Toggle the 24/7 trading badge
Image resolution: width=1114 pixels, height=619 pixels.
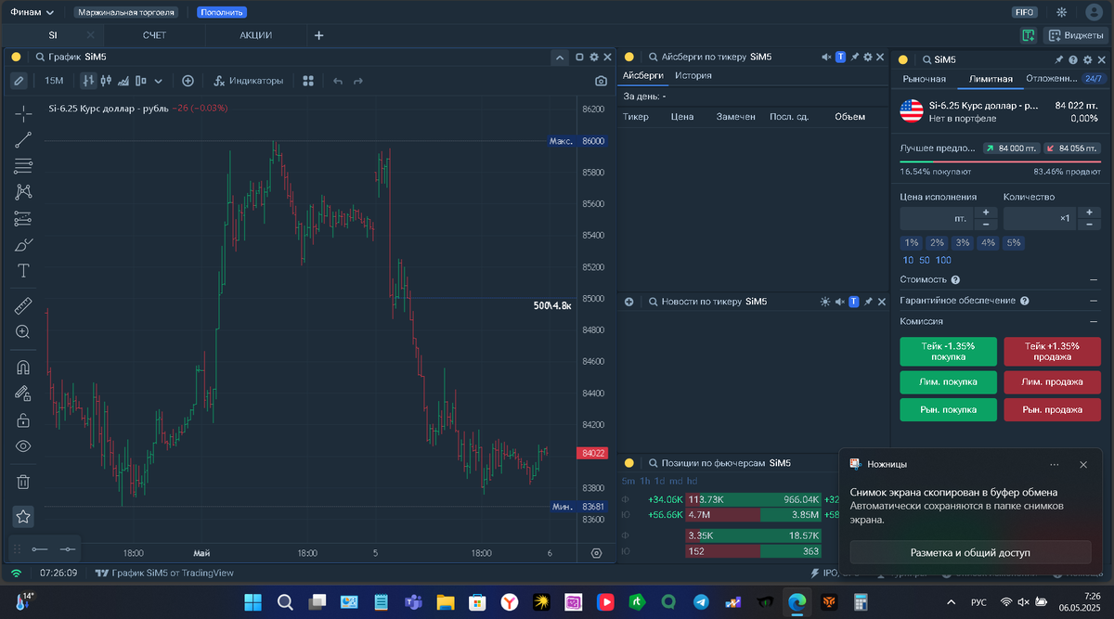[x=1095, y=79]
